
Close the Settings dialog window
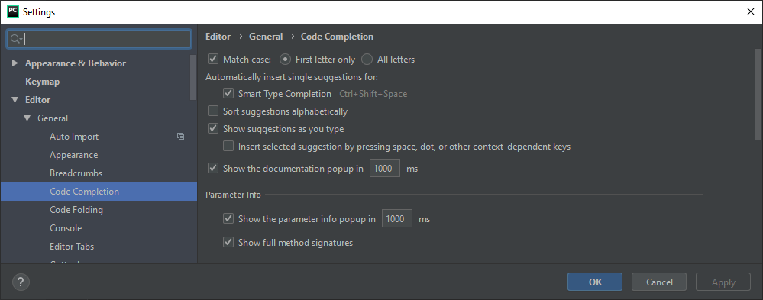(750, 12)
